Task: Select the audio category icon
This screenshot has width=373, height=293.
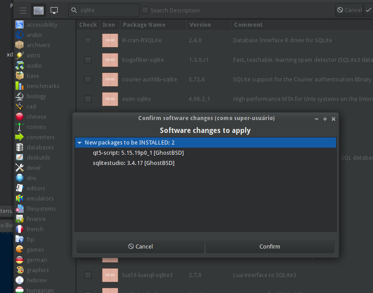Action: [x=20, y=65]
